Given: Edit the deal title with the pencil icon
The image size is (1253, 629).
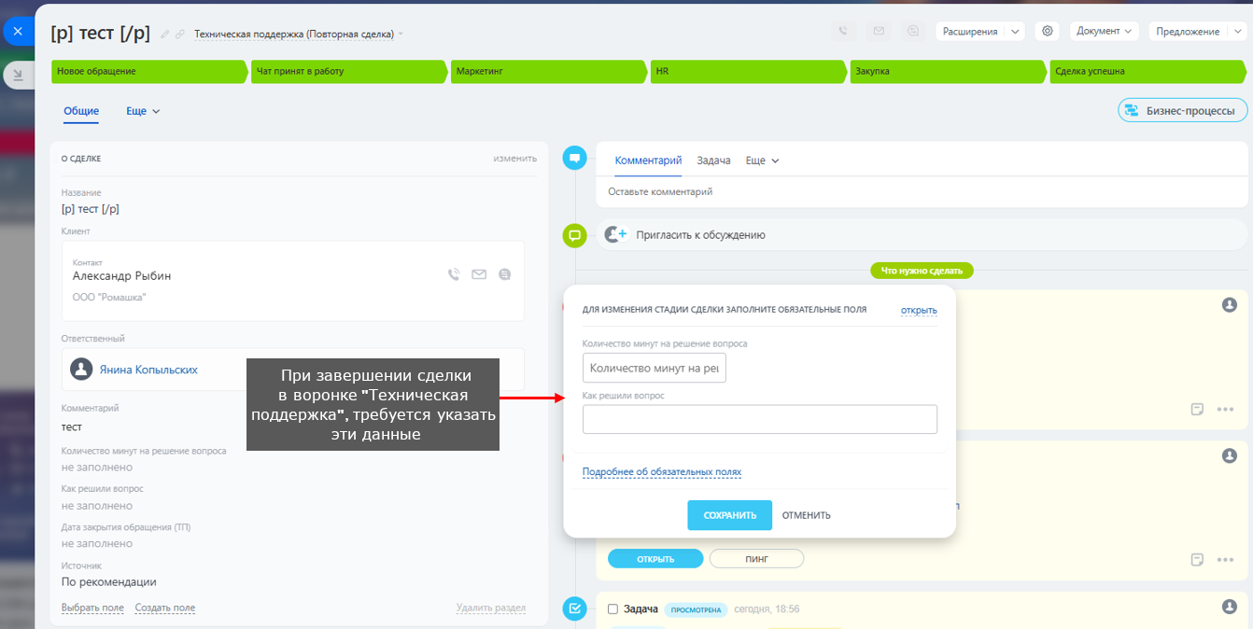Looking at the screenshot, I should [x=165, y=34].
